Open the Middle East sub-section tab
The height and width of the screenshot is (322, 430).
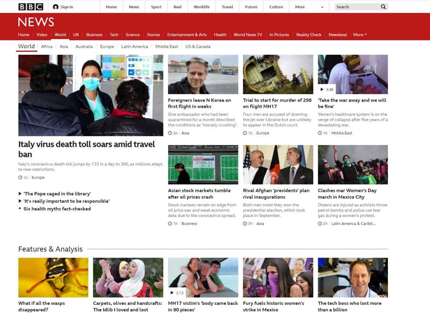tap(166, 47)
